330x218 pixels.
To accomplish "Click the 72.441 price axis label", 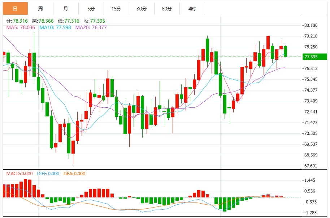I will (311, 112).
